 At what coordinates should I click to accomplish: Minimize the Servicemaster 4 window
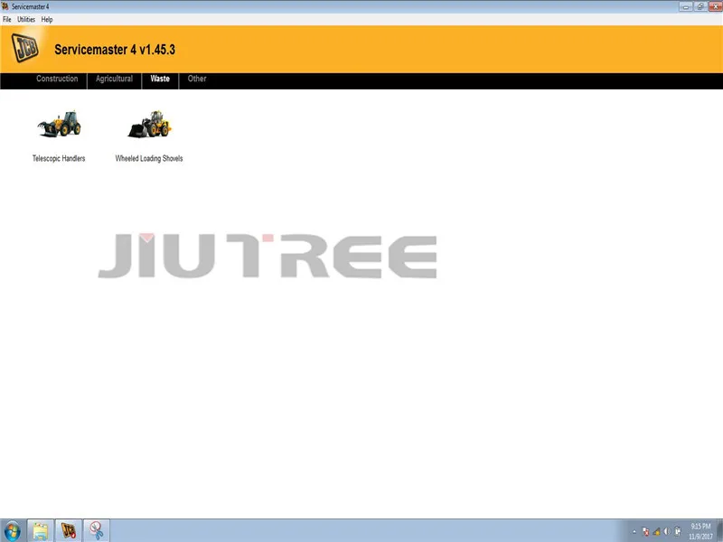pyautogui.click(x=686, y=6)
